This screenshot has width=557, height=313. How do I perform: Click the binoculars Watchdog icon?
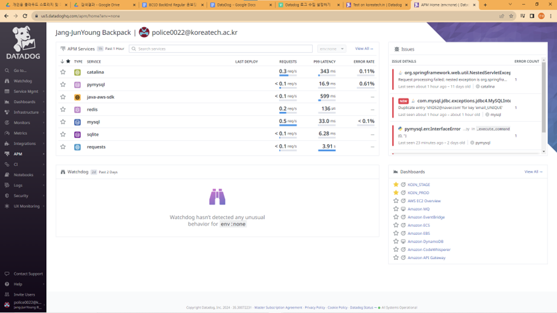point(217,197)
